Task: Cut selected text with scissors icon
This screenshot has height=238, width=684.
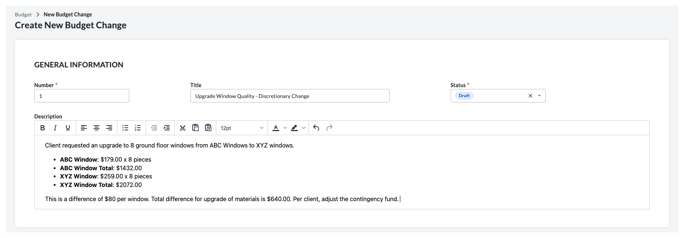Action: [183, 128]
